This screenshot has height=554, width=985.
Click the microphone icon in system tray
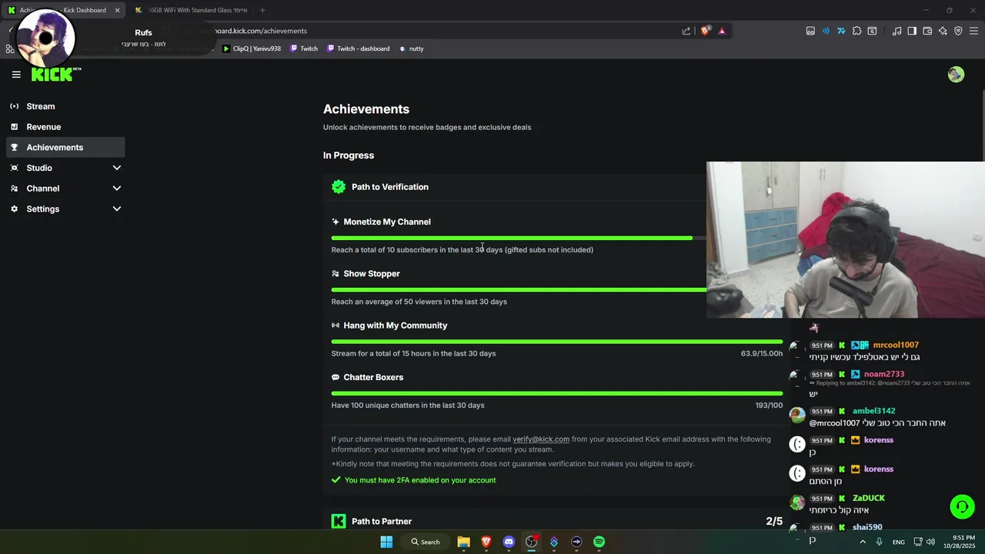click(x=880, y=542)
